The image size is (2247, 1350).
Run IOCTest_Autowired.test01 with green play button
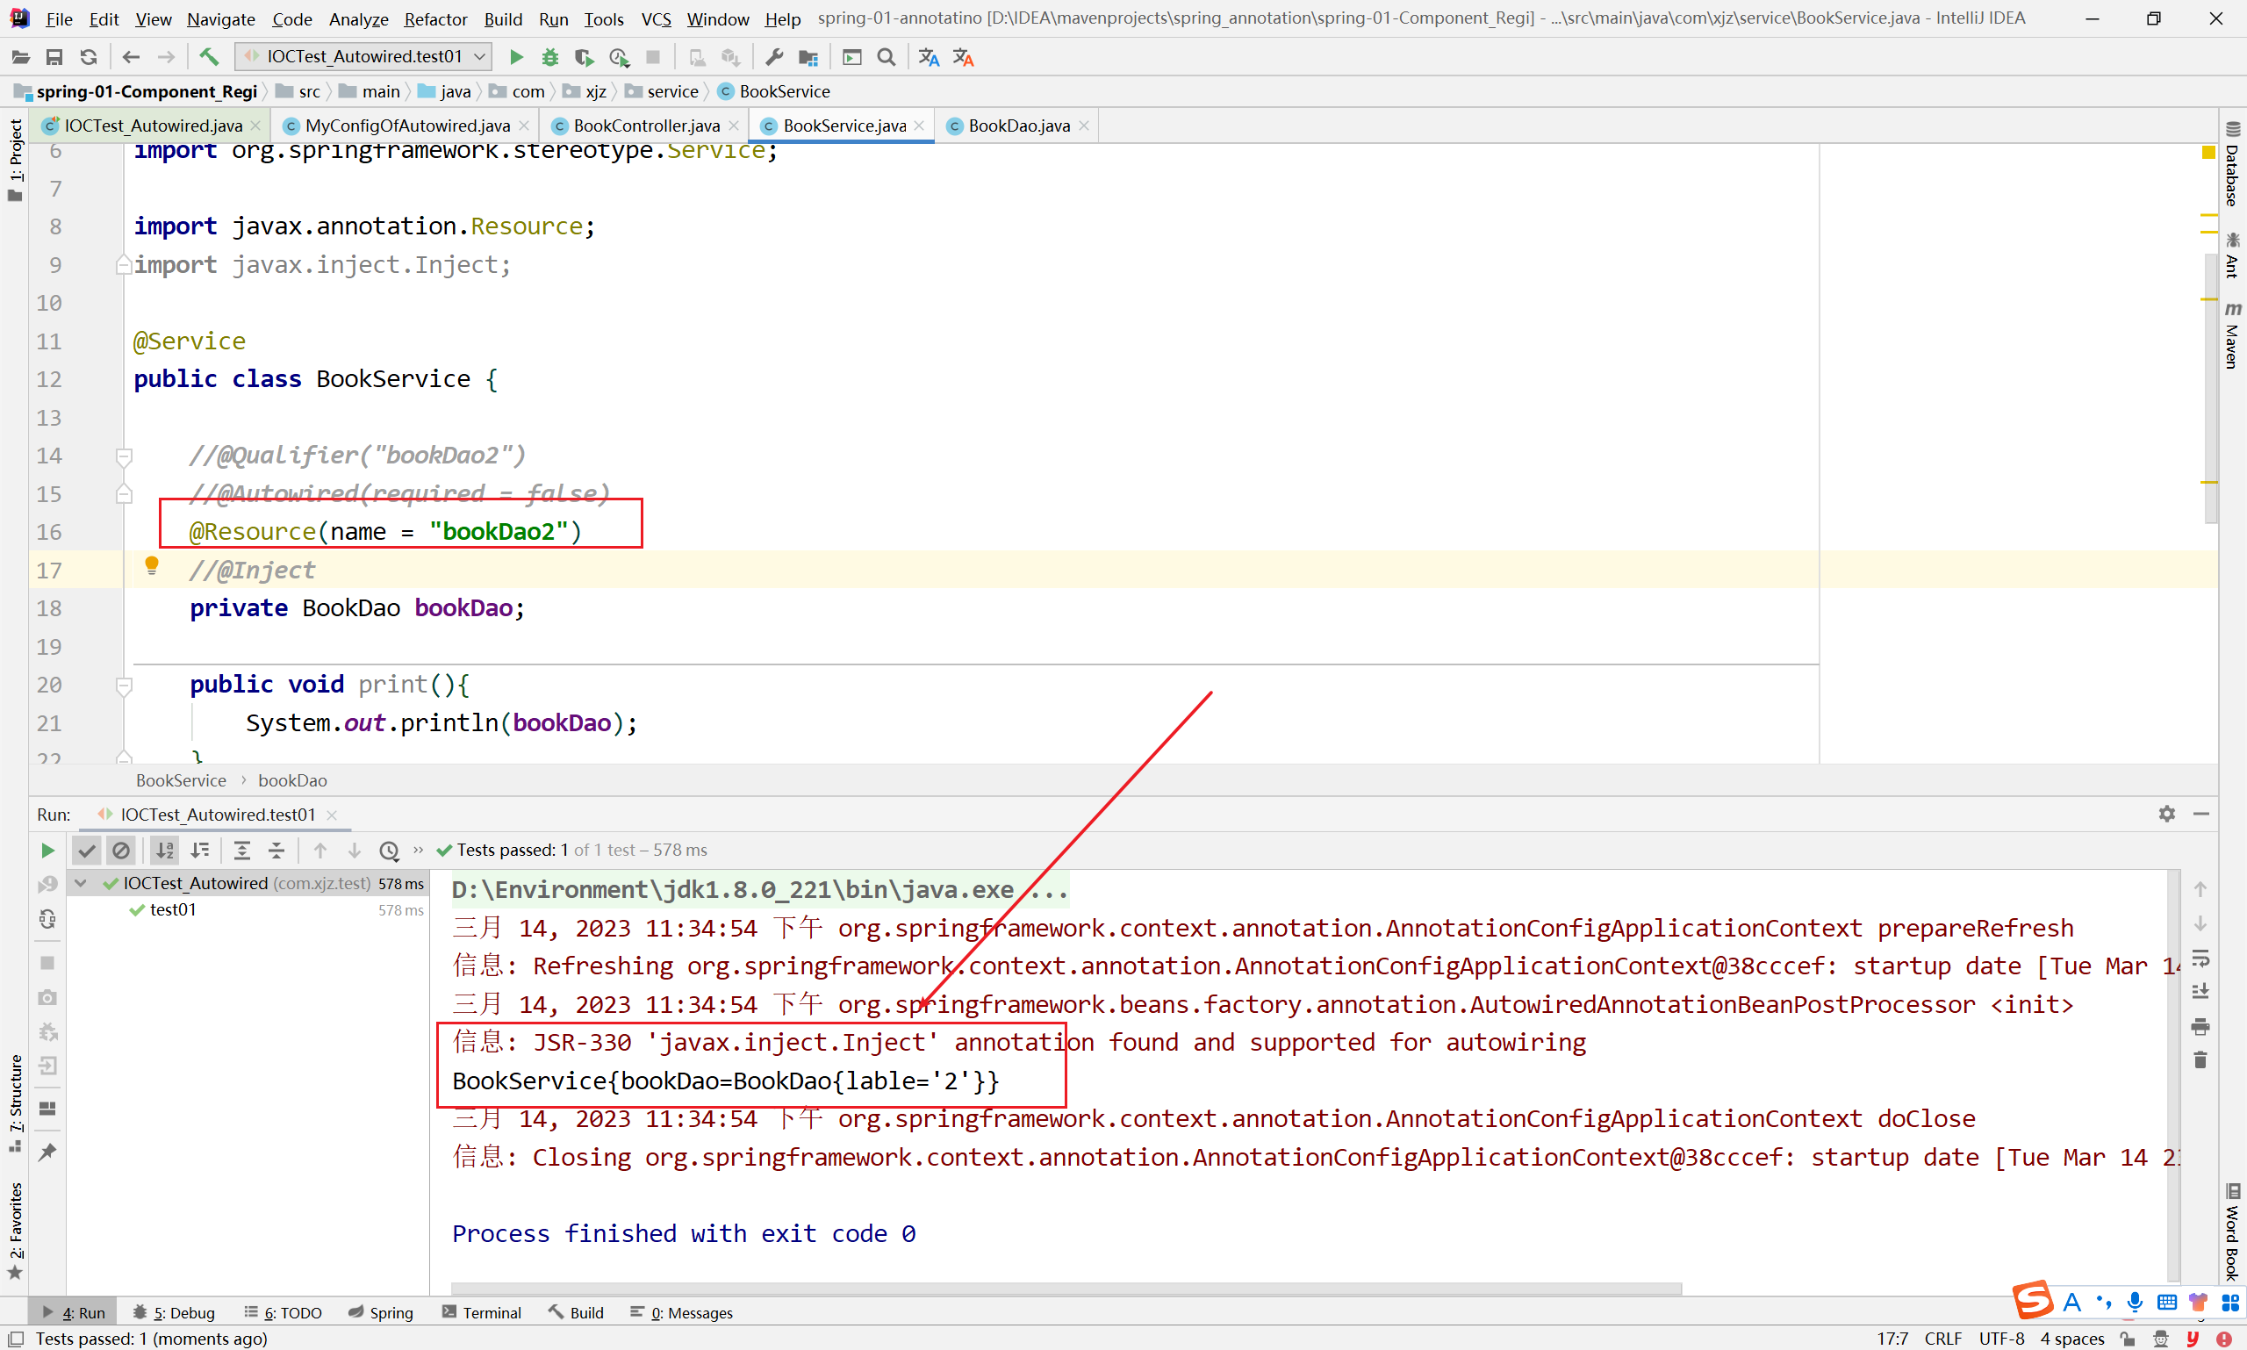click(516, 57)
